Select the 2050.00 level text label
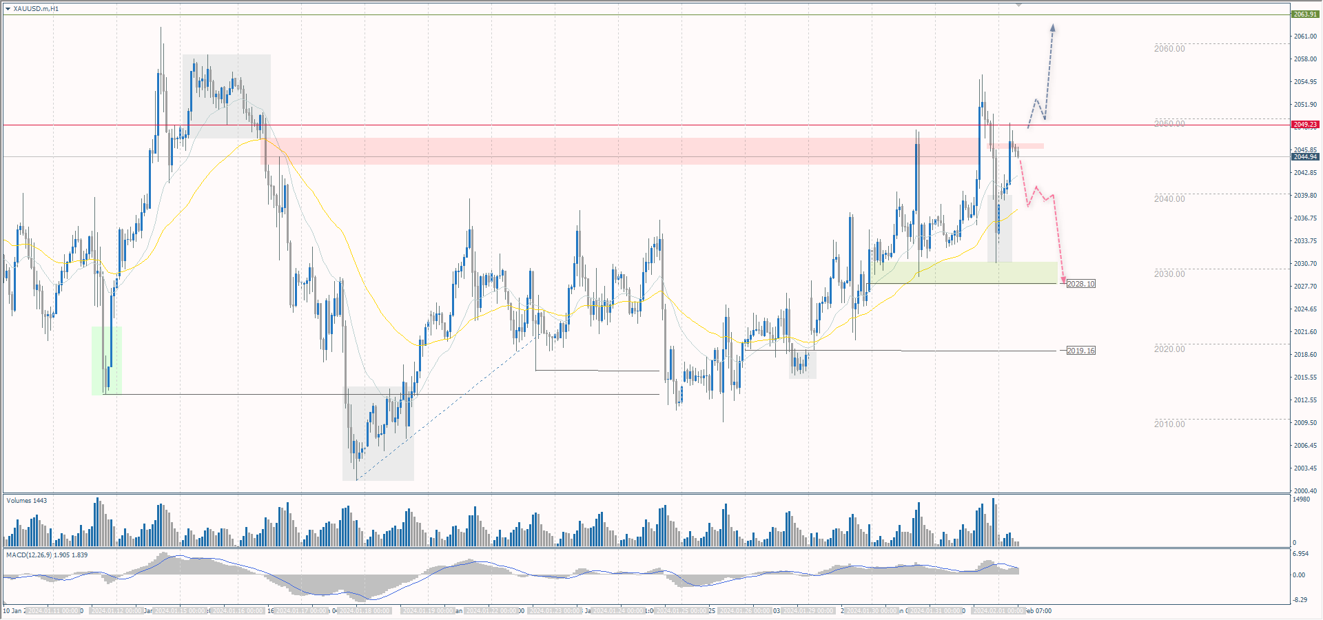The image size is (1323, 620). (1169, 124)
